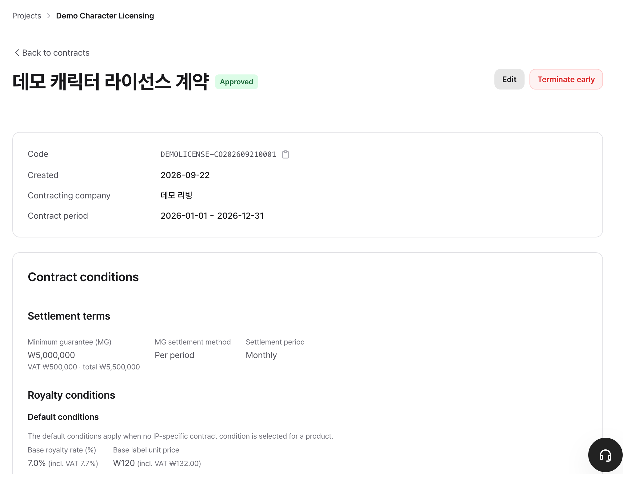This screenshot has width=635, height=486.
Task: Click the back arrow beside Back to contracts
Action: click(x=17, y=53)
